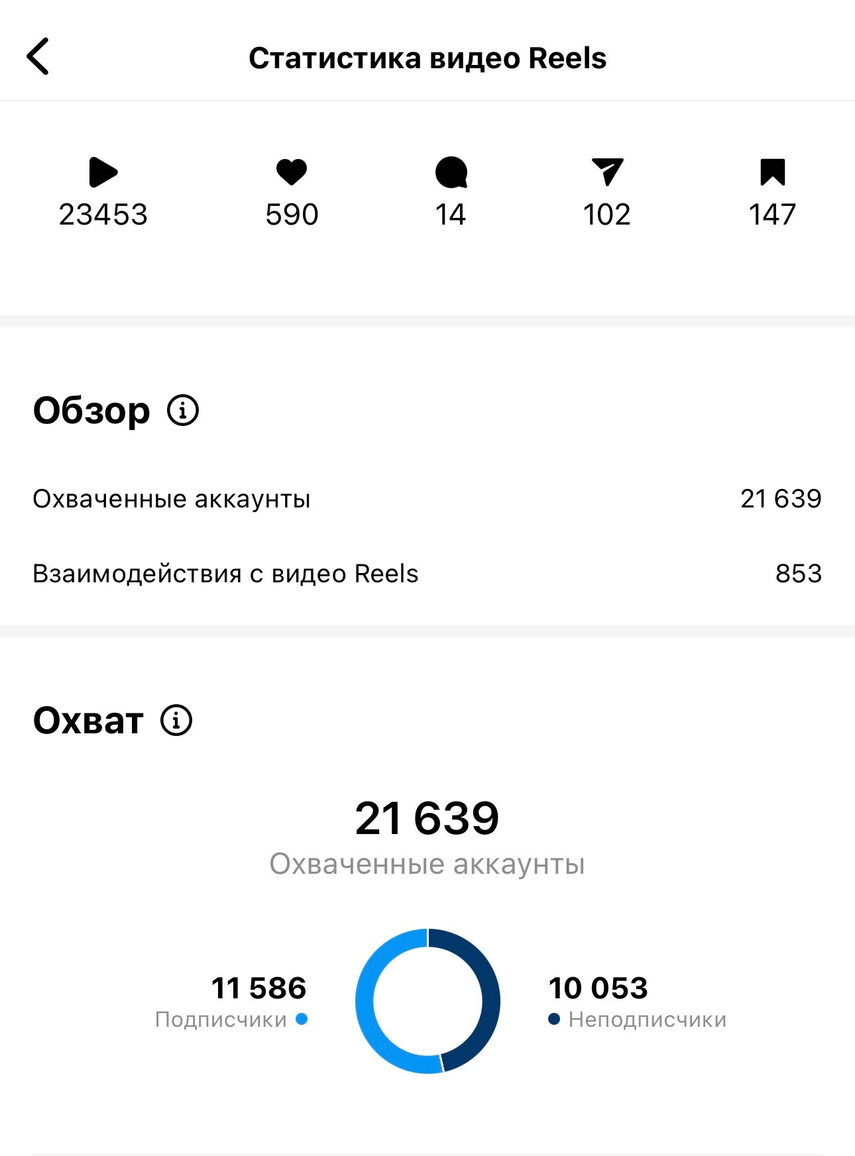Tap the shares paper plane icon
The width and height of the screenshot is (855, 1156).
pos(607,172)
